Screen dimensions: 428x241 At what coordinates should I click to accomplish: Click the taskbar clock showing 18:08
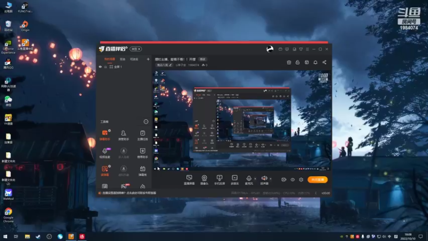pos(408,236)
